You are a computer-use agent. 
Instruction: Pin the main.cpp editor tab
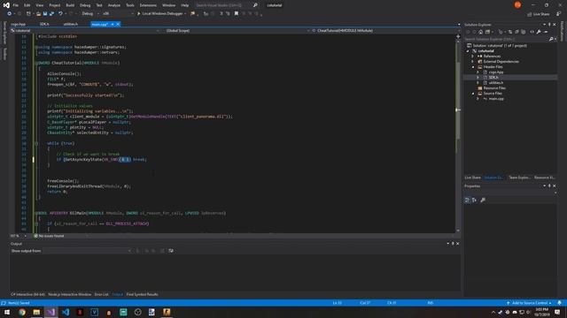[x=113, y=24]
